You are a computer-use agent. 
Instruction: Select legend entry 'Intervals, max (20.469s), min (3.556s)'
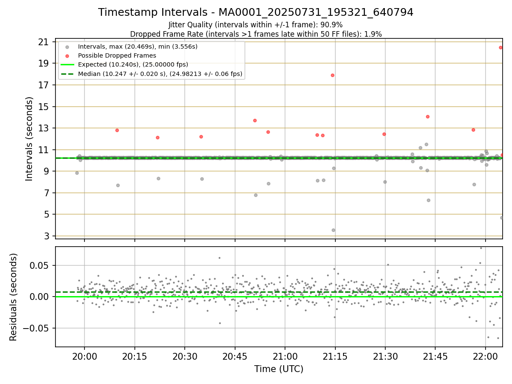click(138, 47)
